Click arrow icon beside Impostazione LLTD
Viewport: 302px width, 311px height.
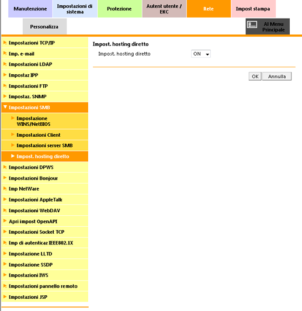pos(5,254)
